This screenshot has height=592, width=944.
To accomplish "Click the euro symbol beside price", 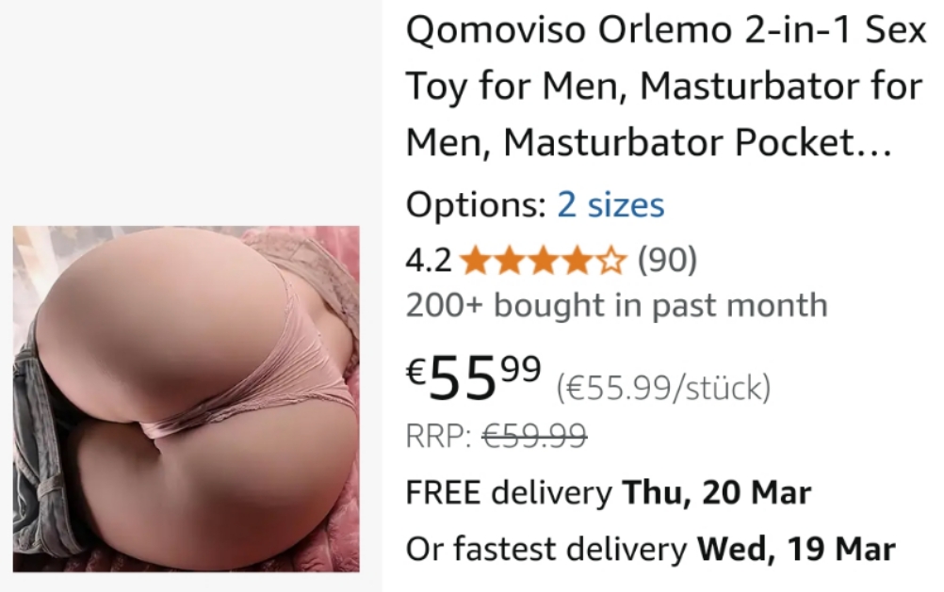I will [416, 370].
